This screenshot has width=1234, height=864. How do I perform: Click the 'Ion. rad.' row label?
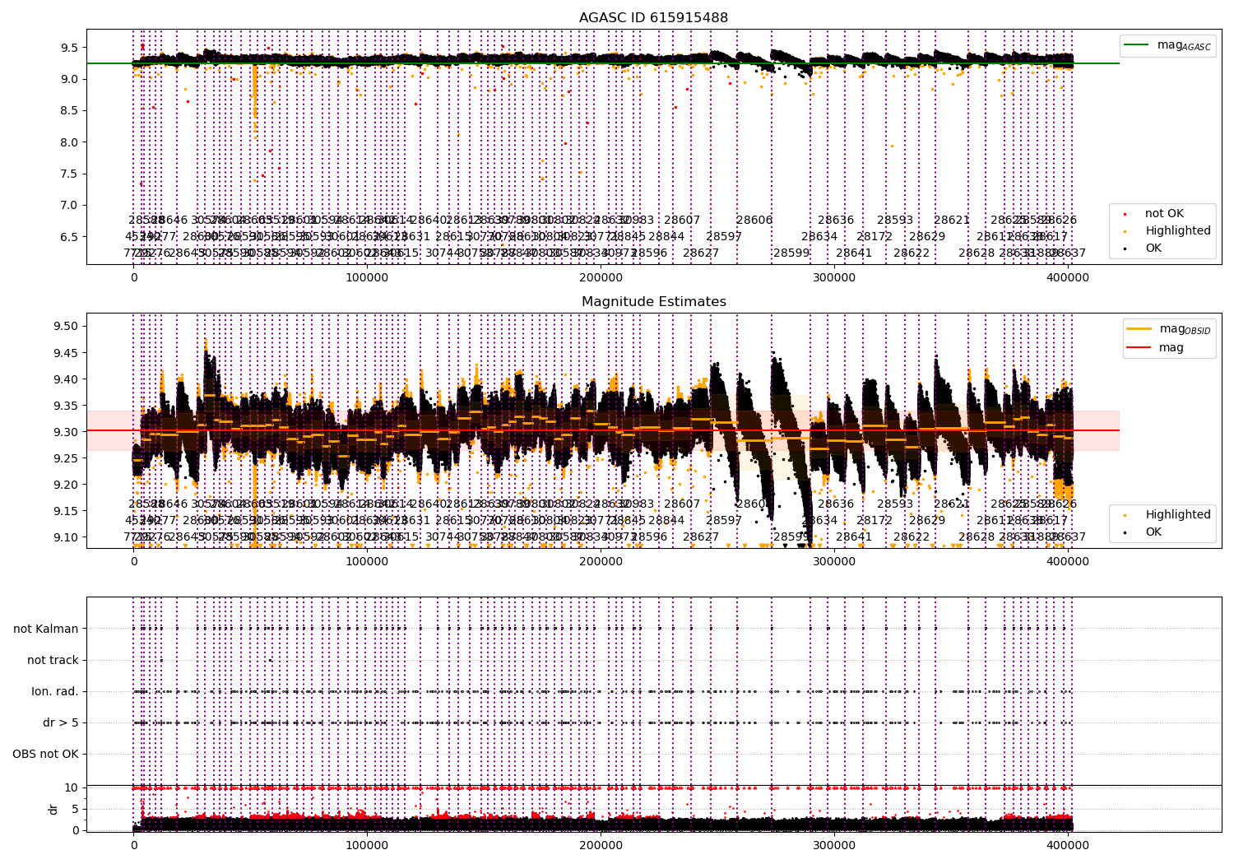click(55, 692)
